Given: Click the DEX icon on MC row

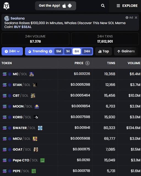Looking at the screenshot, I should click(10, 74).
